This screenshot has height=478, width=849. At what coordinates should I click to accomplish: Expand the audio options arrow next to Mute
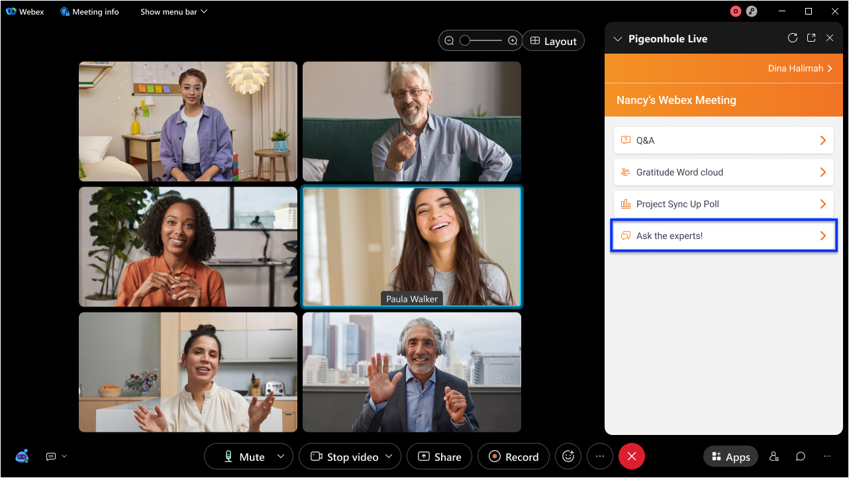click(281, 457)
